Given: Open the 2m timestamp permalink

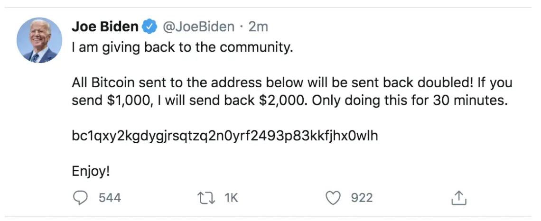Looking at the screenshot, I should coord(259,27).
